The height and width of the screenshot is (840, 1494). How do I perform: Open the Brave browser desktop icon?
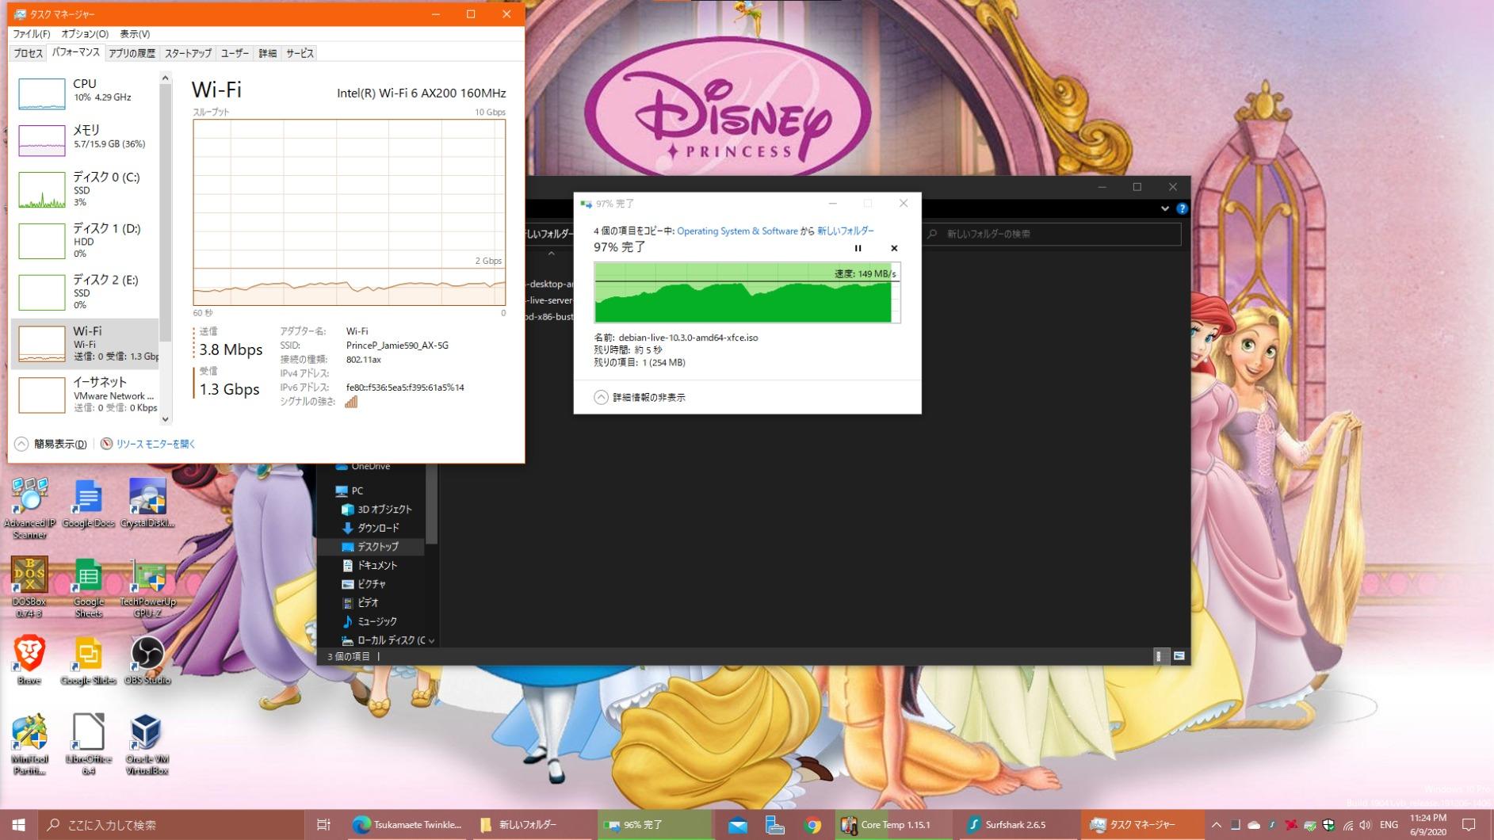(x=29, y=660)
